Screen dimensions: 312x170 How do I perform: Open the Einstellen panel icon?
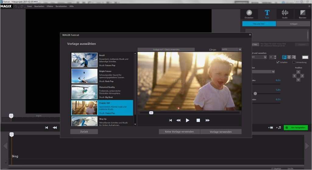click(x=249, y=13)
